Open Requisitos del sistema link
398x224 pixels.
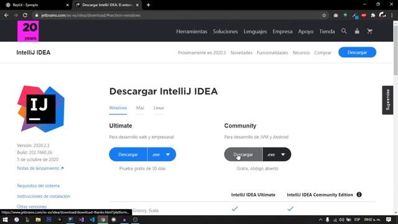pos(39,185)
